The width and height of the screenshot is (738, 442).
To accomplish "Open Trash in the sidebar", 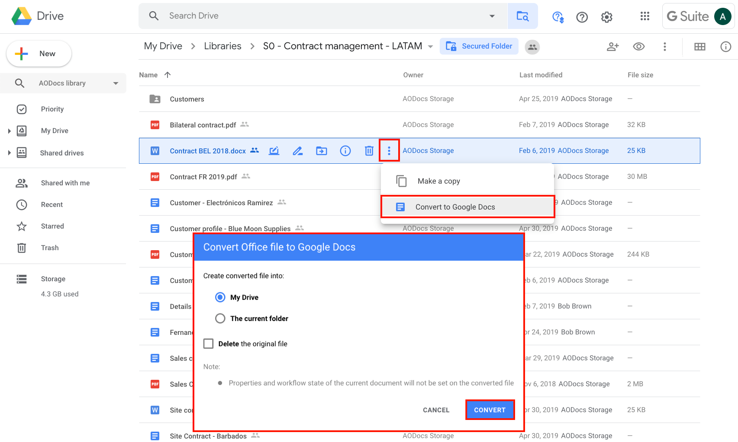I will (x=50, y=248).
